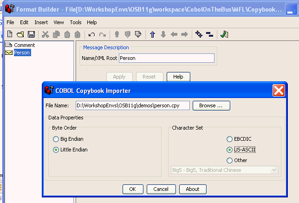Choose the EBCDIC character set

coord(229,139)
